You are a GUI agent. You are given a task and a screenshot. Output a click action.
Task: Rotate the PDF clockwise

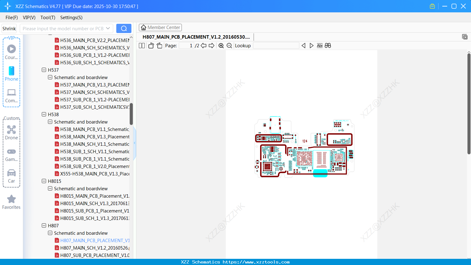[159, 45]
